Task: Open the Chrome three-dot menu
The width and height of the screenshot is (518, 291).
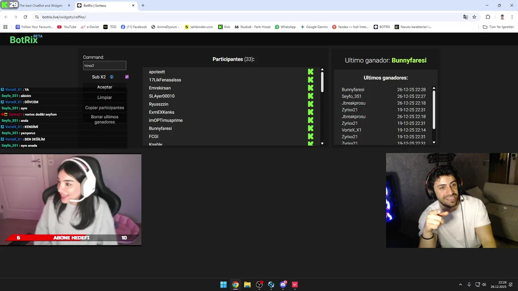Action: (512, 17)
